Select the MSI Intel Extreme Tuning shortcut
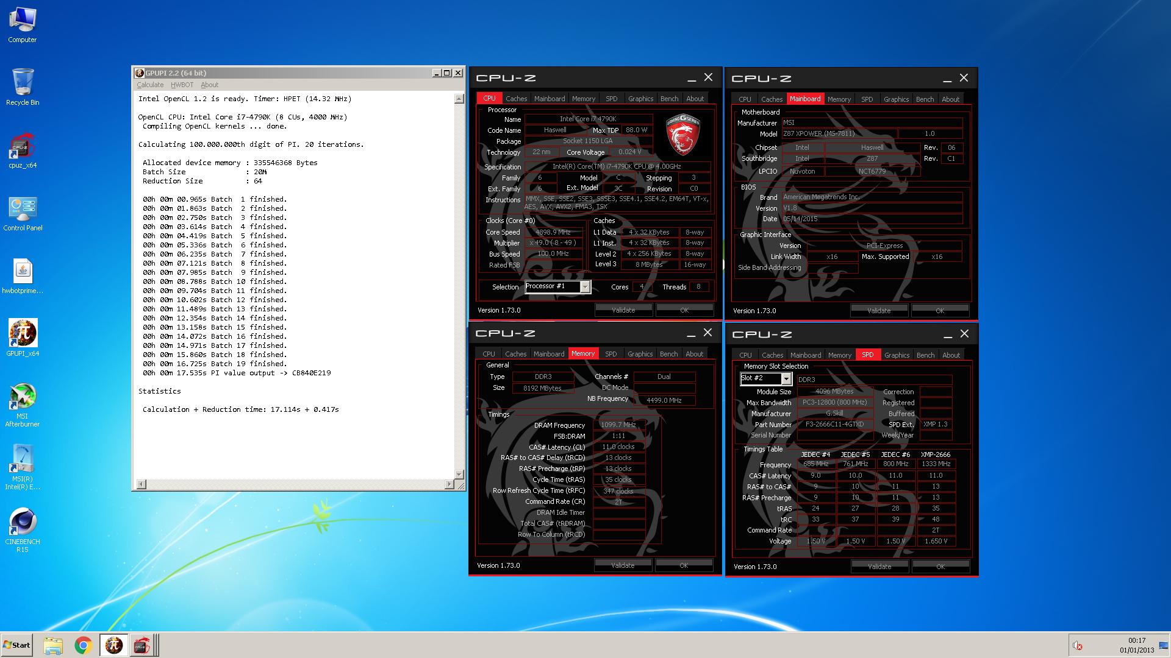Image resolution: width=1171 pixels, height=658 pixels. (x=23, y=468)
